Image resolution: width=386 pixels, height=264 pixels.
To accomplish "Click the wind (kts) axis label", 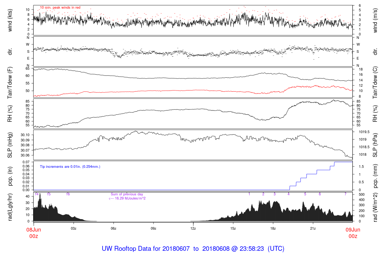I will [10, 20].
